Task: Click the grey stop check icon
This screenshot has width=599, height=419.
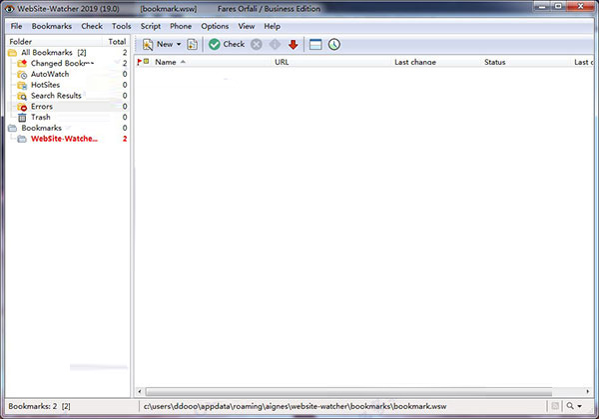Action: tap(257, 45)
